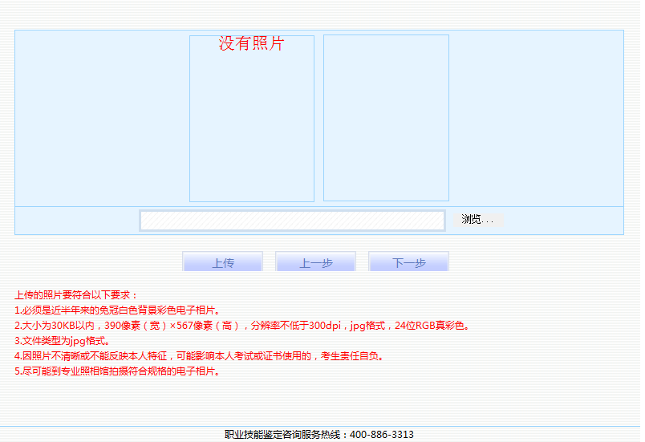Select the empty right photo preview box
The image size is (645, 442).
tap(386, 118)
